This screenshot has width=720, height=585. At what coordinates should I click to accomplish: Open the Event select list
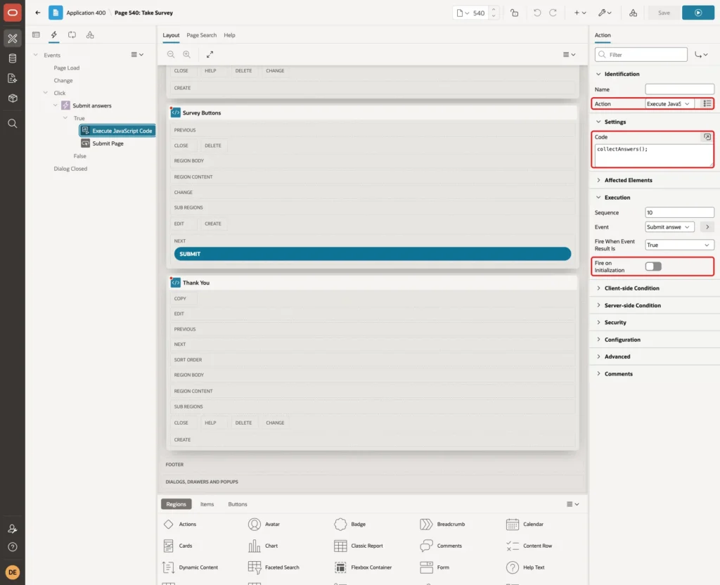(669, 227)
